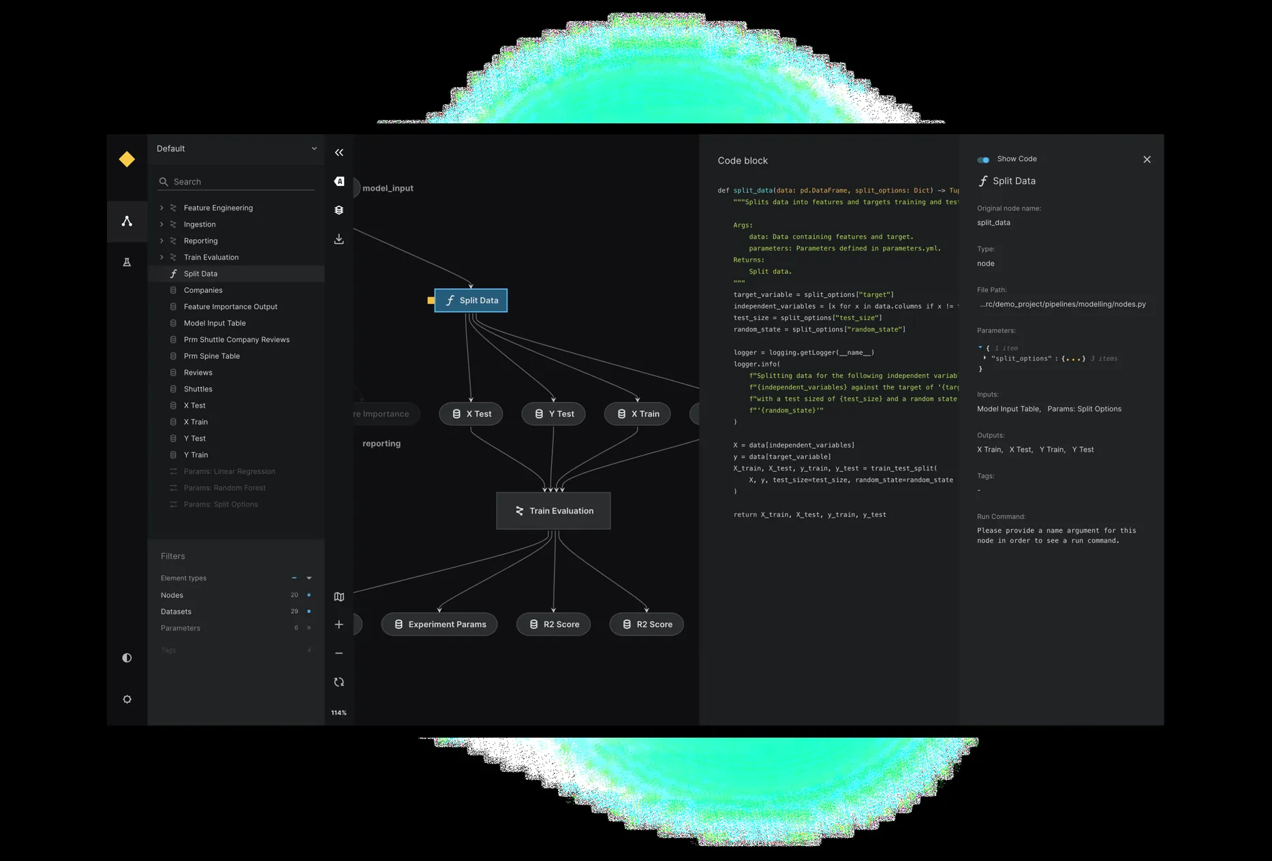Toggle layers icon in vertical toolbar
This screenshot has width=1272, height=861.
click(339, 210)
